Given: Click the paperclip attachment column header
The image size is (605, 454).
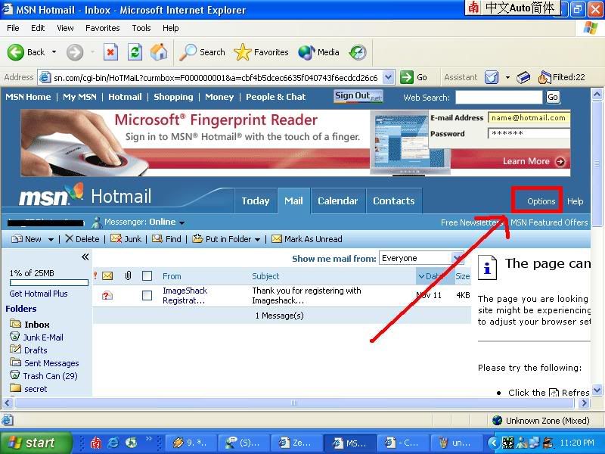Looking at the screenshot, I should pos(128,275).
